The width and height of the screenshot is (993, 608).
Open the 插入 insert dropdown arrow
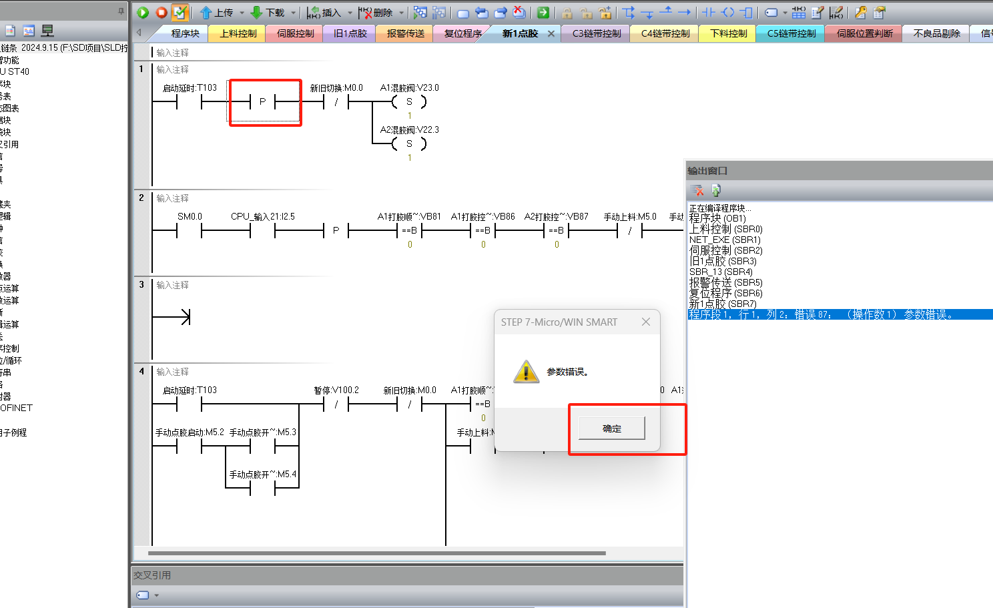[350, 13]
